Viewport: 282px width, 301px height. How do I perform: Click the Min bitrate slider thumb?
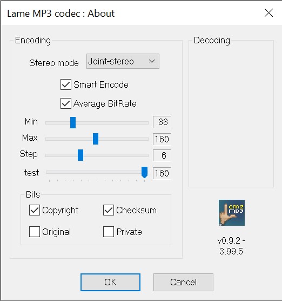[x=73, y=122]
